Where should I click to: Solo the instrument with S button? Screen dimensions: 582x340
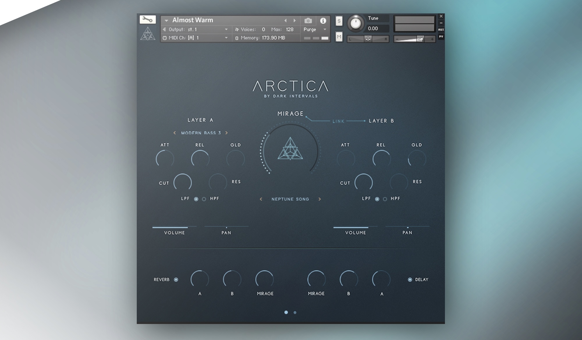[x=339, y=21]
